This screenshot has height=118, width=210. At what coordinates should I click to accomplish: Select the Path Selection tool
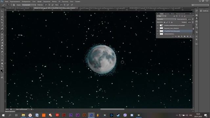pos(2,57)
